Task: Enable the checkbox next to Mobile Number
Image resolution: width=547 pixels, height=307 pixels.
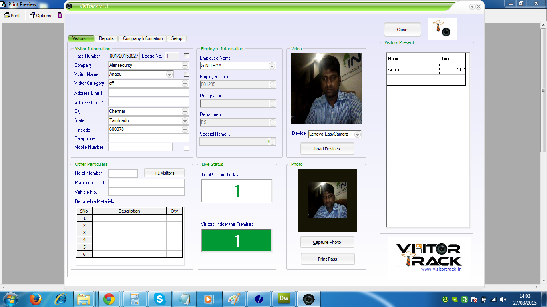Action: pos(186,148)
